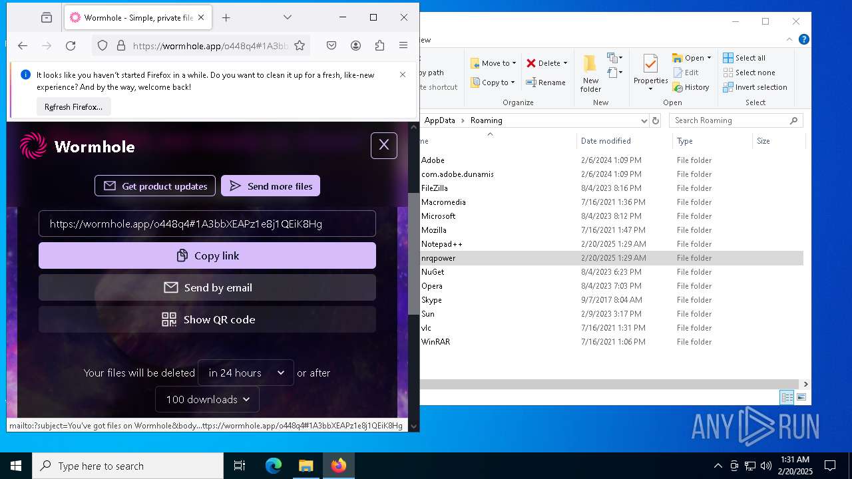Screen dimensions: 852x479
Task: Click Firefox taskbar icon
Action: (339, 466)
